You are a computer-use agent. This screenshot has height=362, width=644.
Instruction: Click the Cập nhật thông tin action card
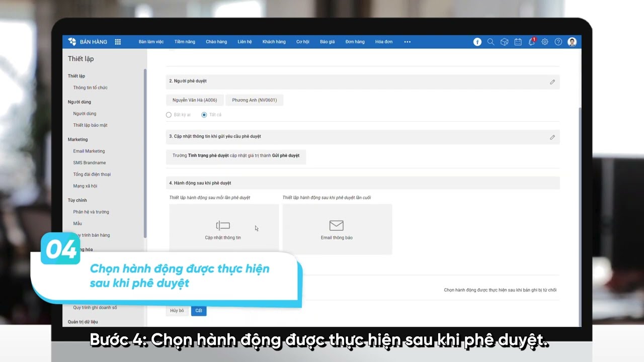coord(224,229)
